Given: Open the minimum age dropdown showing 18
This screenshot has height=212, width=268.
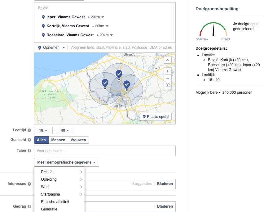Looking at the screenshot, I should (43, 130).
